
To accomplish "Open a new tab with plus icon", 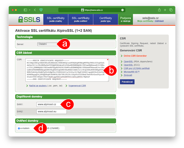I will coord(165,10).
